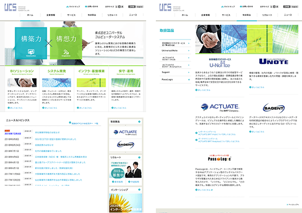
Task: Open the past events and seminars list link
Action: [x=84, y=123]
